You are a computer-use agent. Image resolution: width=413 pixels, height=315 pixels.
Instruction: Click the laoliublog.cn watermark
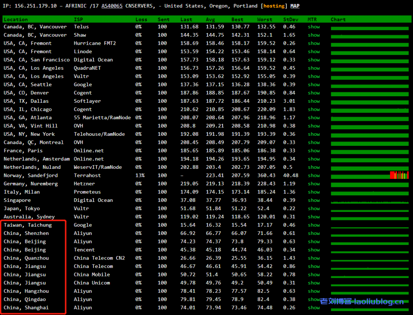(x=362, y=302)
